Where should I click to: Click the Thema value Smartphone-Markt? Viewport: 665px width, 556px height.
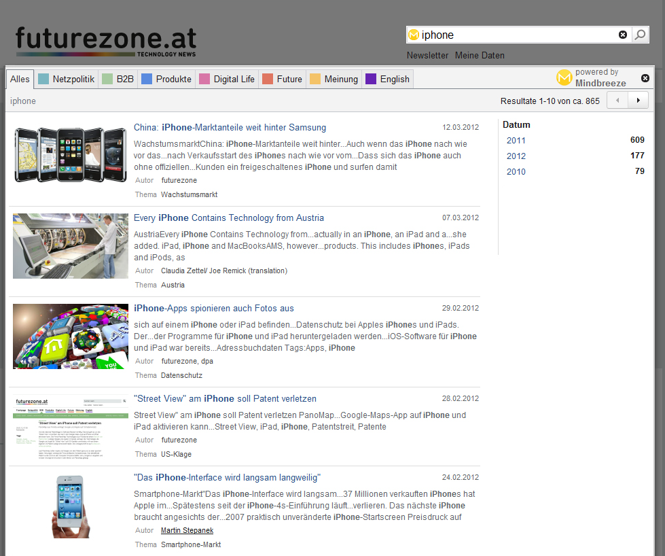[191, 545]
